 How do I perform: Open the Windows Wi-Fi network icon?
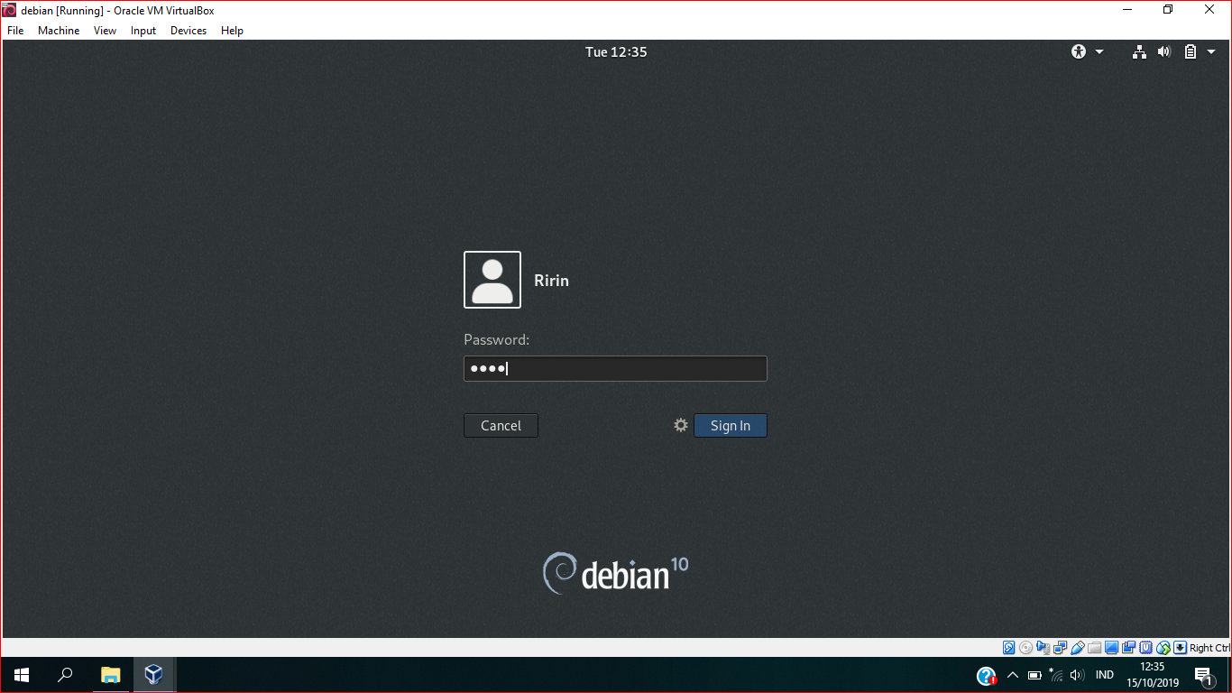[1056, 675]
